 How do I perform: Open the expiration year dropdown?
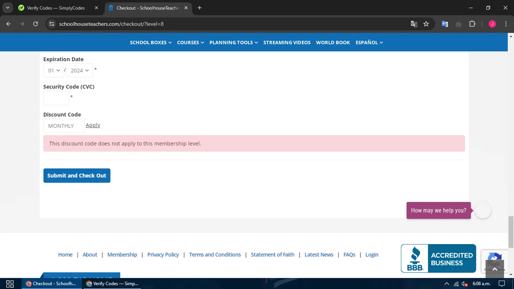point(79,71)
